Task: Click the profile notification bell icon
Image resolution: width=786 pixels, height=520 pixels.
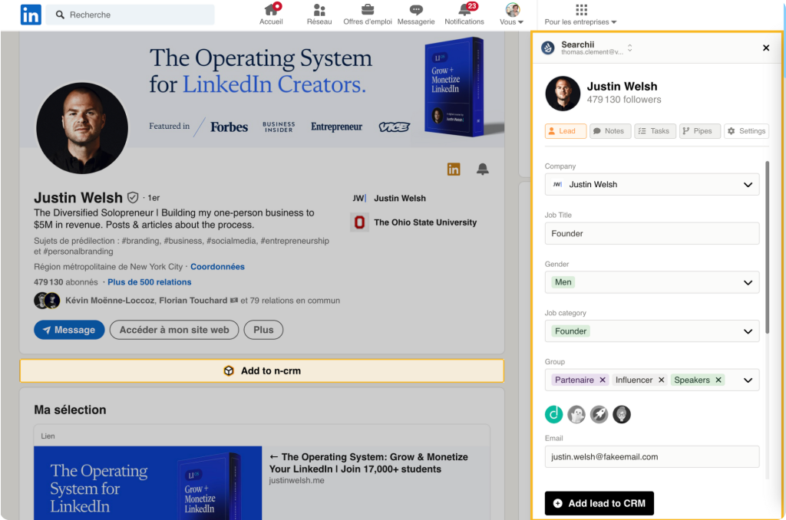Action: 483,169
